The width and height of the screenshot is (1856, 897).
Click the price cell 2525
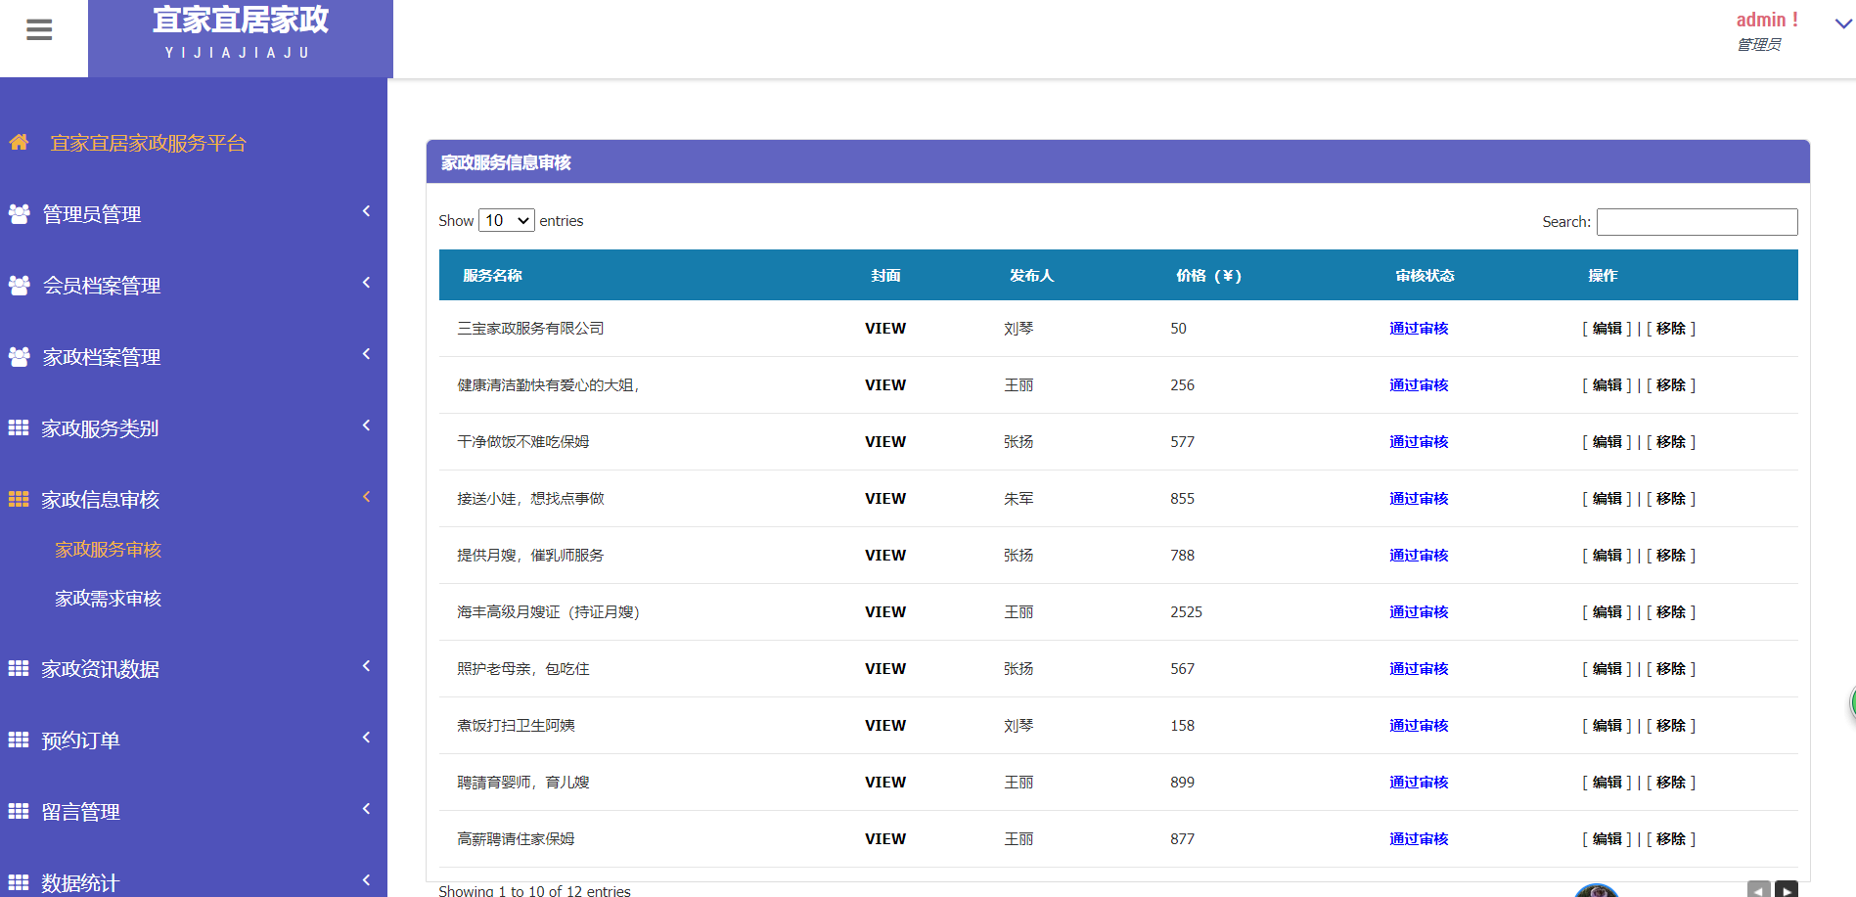coord(1186,612)
